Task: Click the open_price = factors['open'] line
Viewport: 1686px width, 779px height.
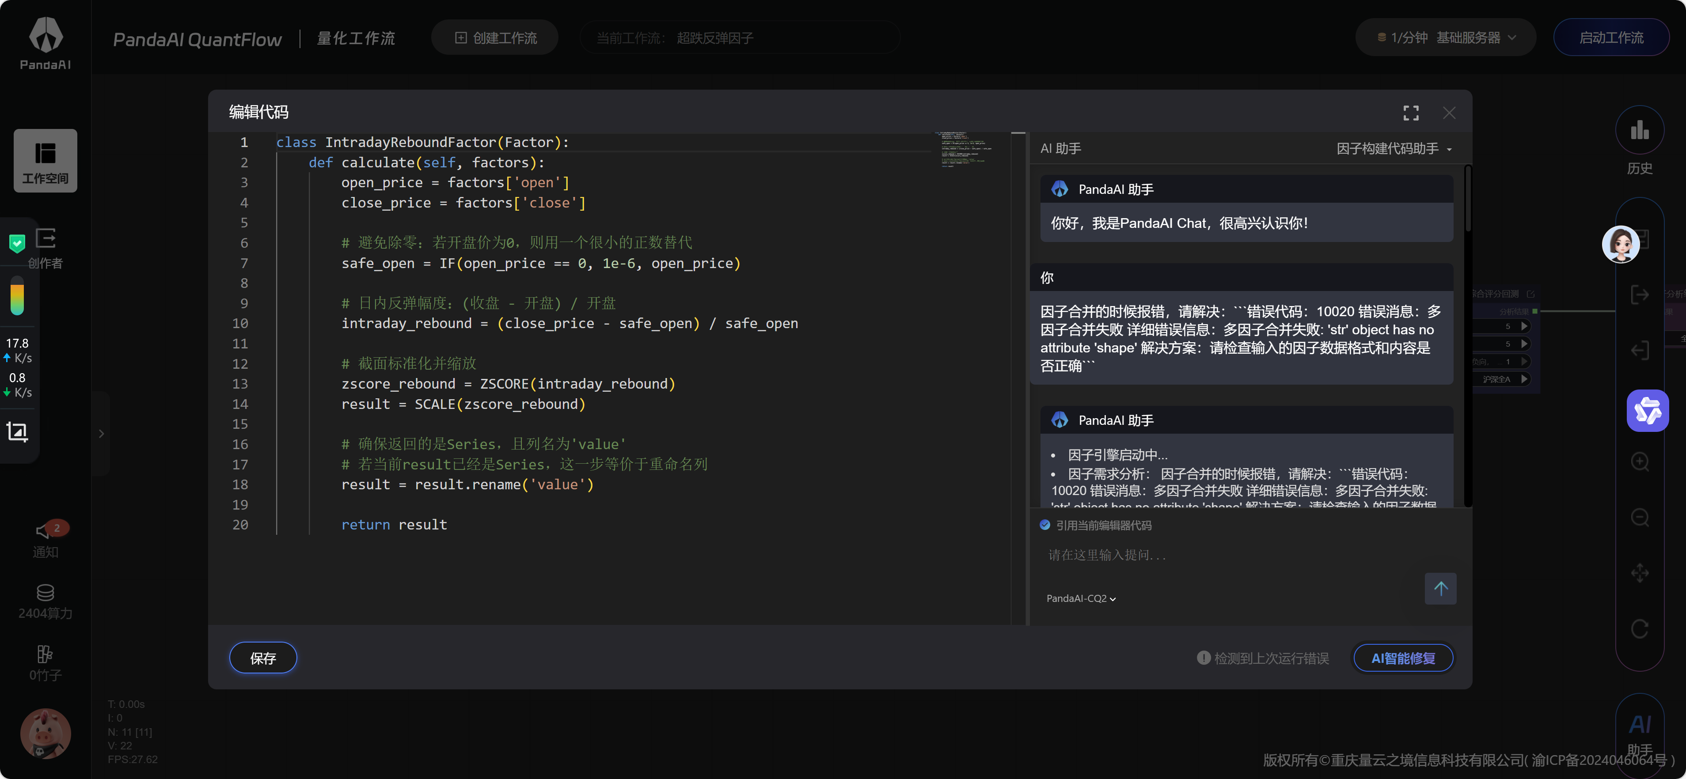Action: pos(455,182)
